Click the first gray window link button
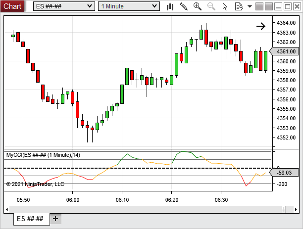Image resolution: width=303 pixels, height=229 pixels. click(x=259, y=6)
